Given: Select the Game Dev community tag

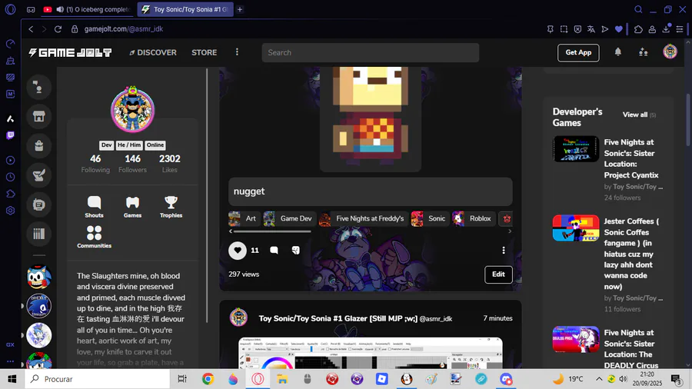Looking at the screenshot, I should (x=288, y=218).
